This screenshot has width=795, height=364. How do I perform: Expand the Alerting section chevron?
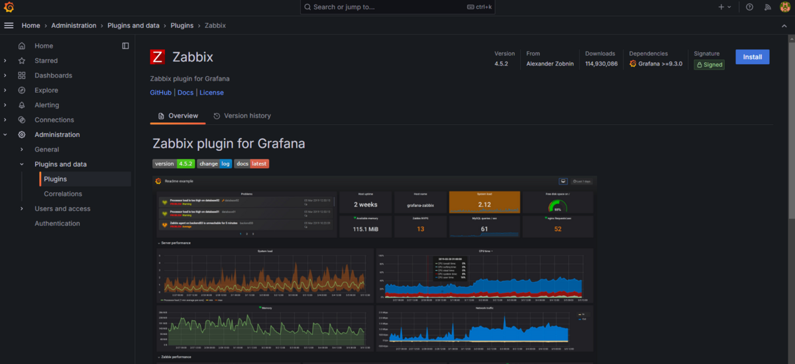tap(5, 105)
